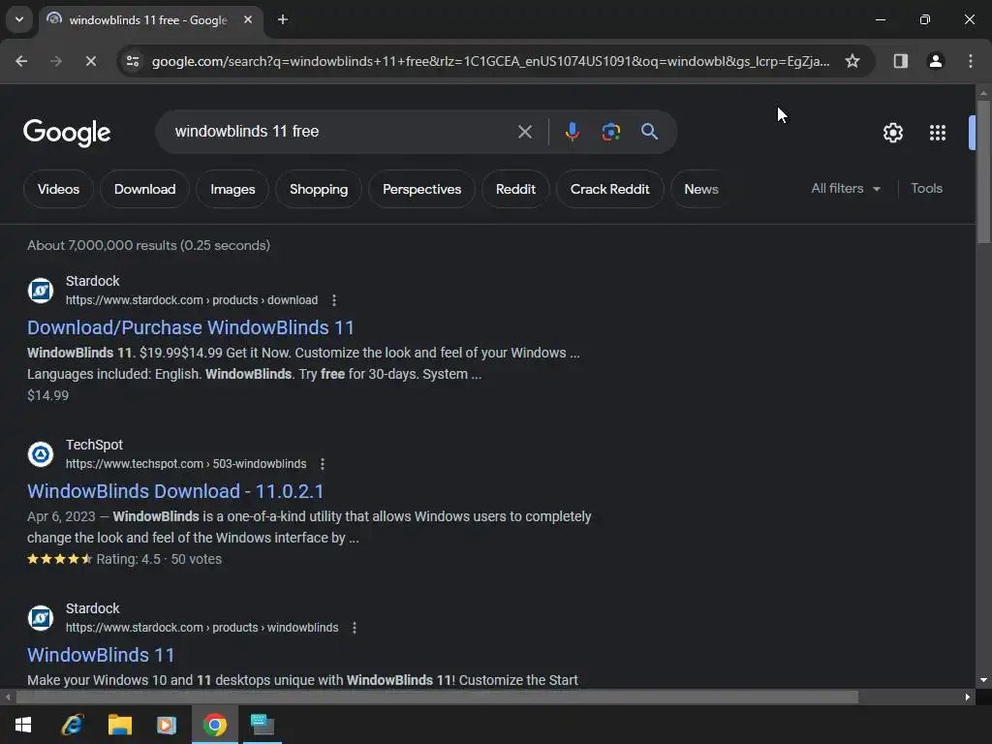Close the windowblinds 11 free tab
This screenshot has height=744, width=992.
pos(248,19)
